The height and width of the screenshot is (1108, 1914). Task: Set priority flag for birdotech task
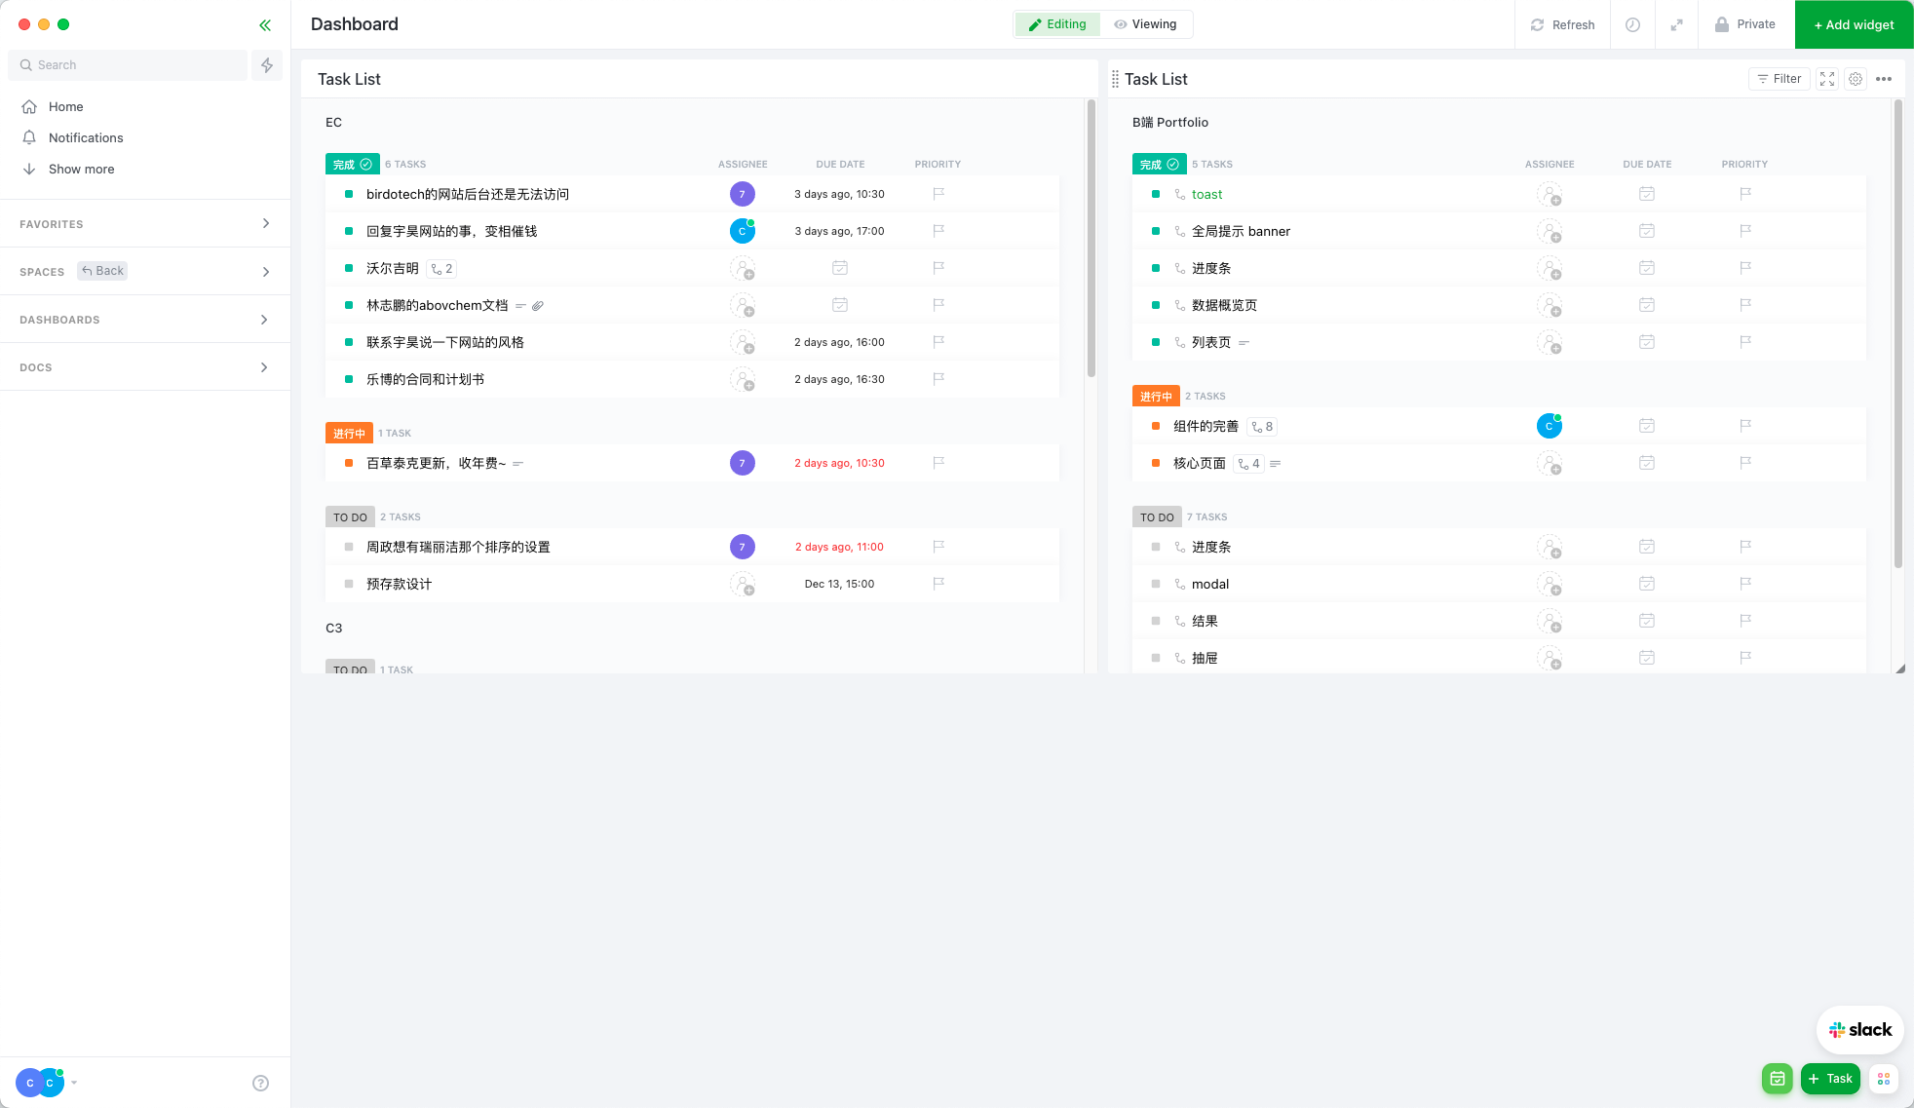[x=938, y=194]
